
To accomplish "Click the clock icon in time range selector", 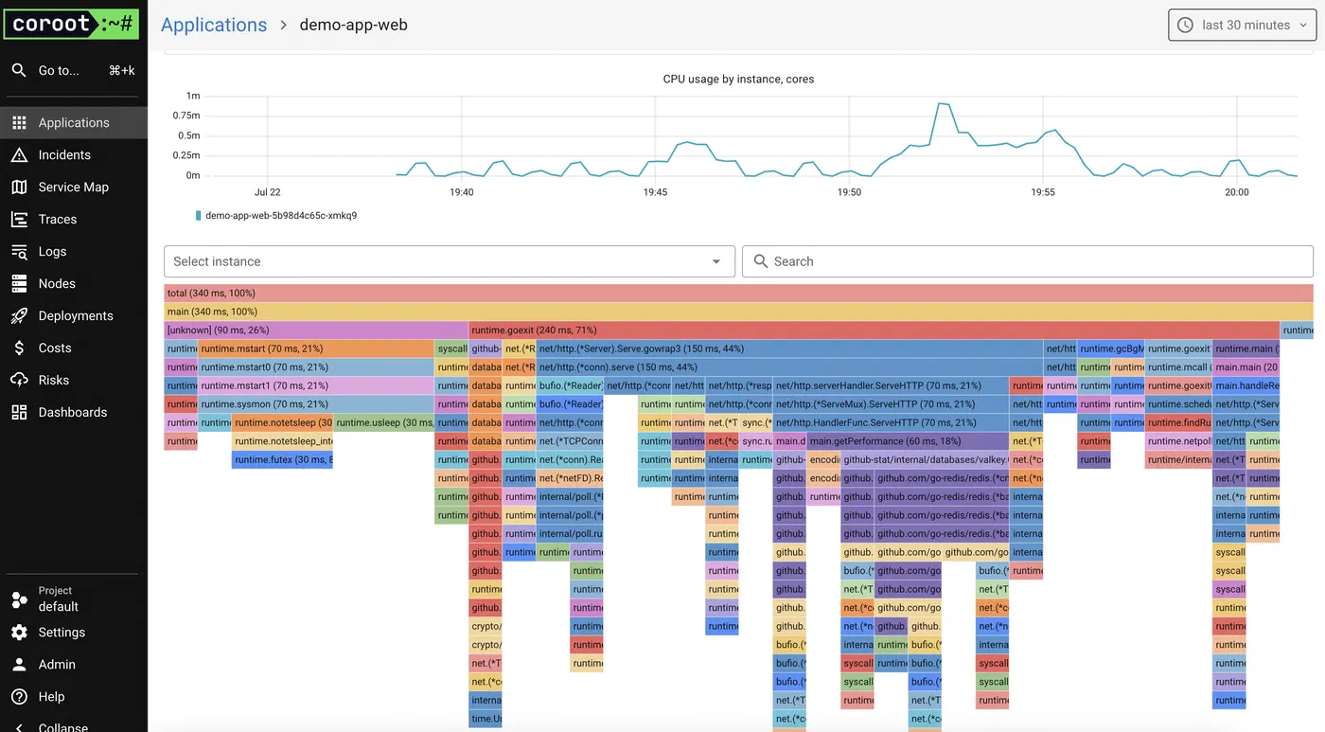I will pyautogui.click(x=1185, y=25).
